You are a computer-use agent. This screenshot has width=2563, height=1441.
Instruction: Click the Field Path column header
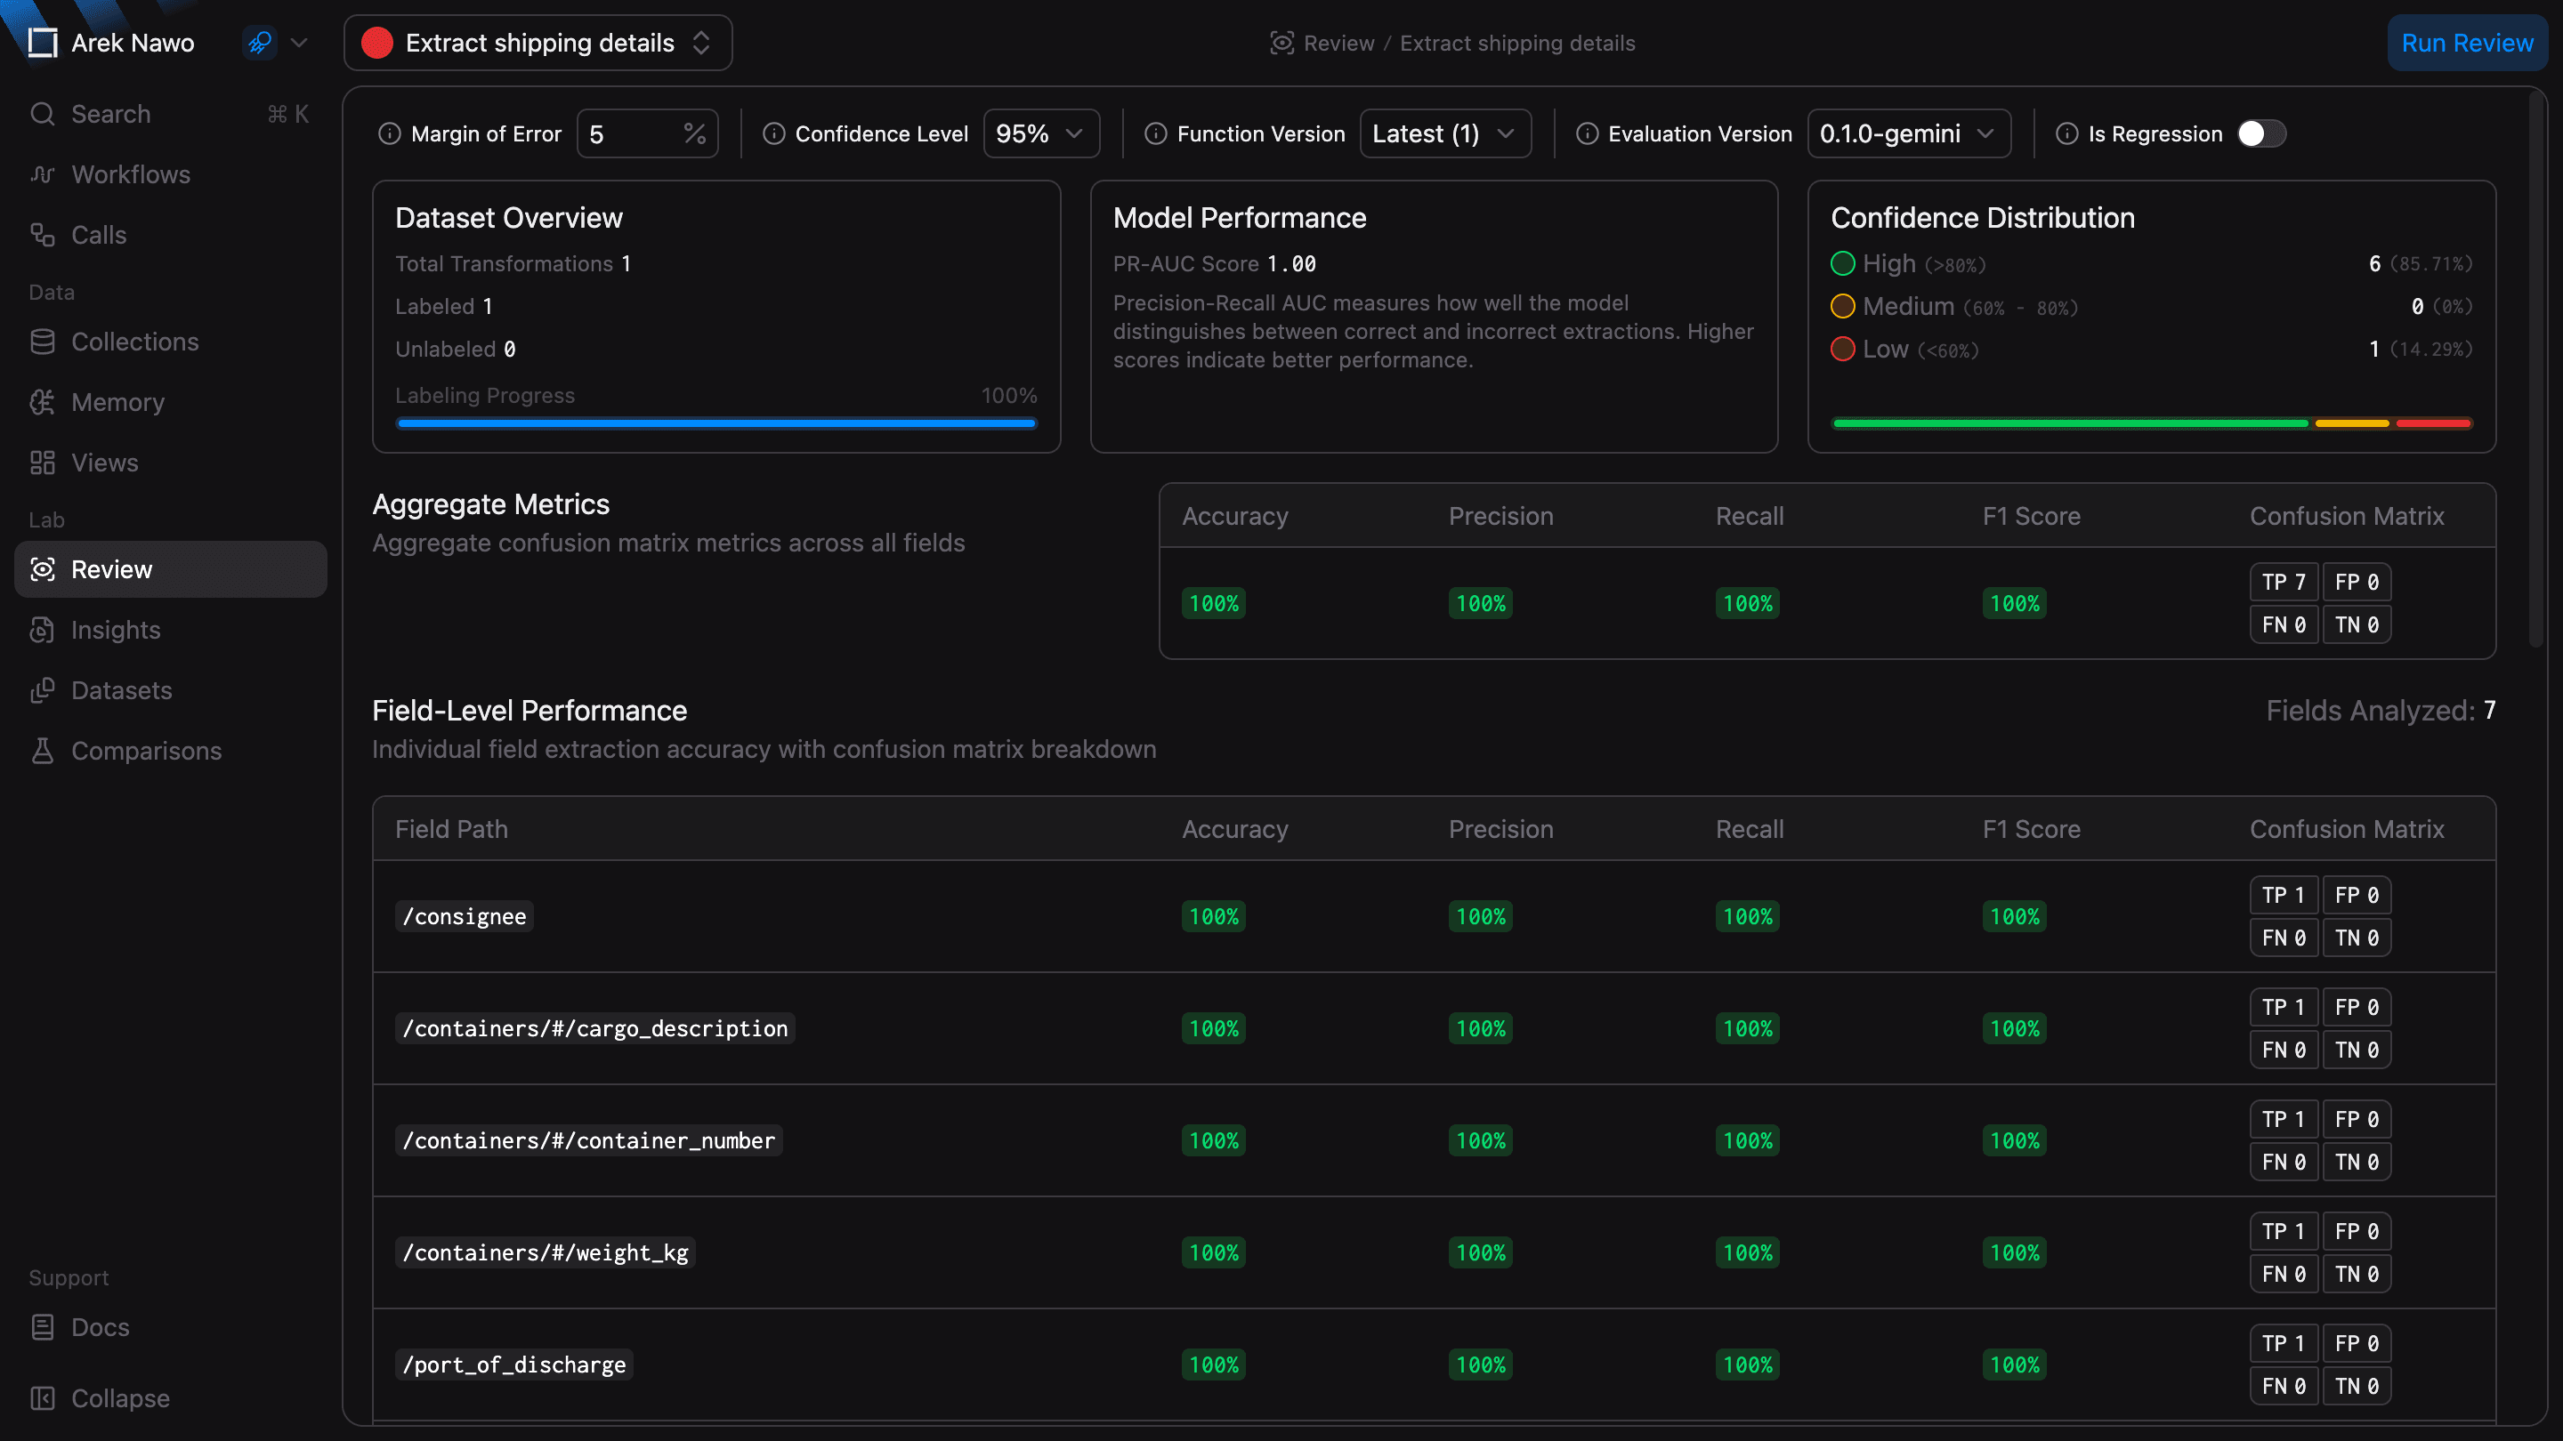coord(452,829)
